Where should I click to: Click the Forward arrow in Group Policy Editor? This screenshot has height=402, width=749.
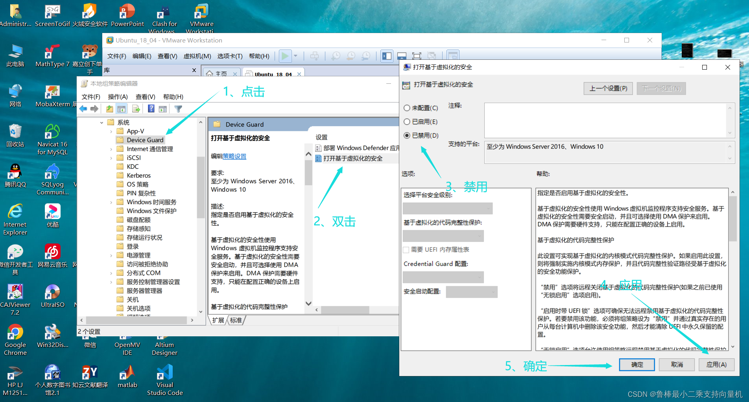tap(94, 109)
